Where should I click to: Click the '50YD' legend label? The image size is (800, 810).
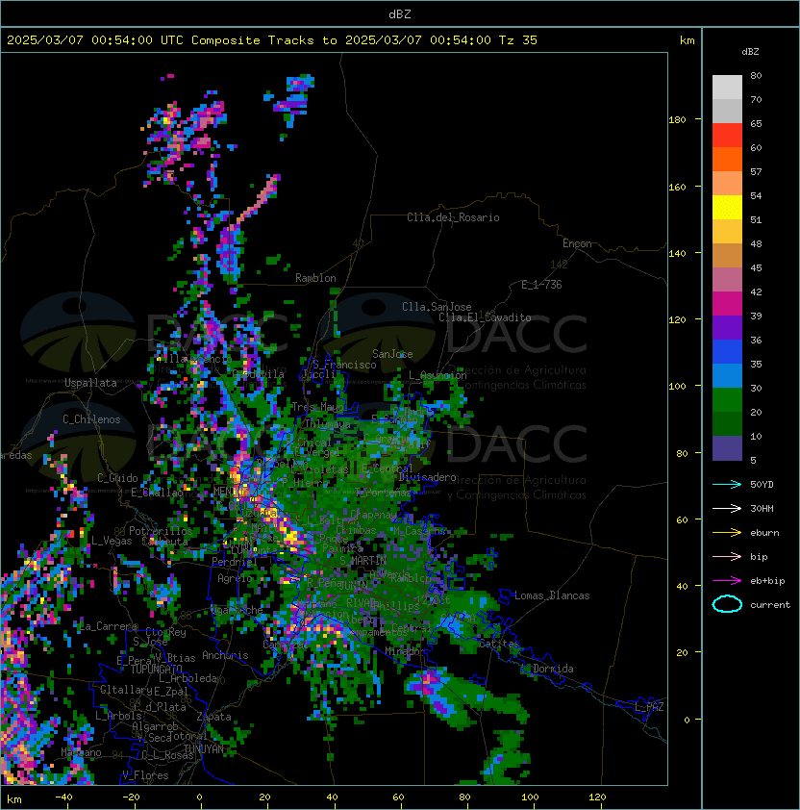[762, 485]
